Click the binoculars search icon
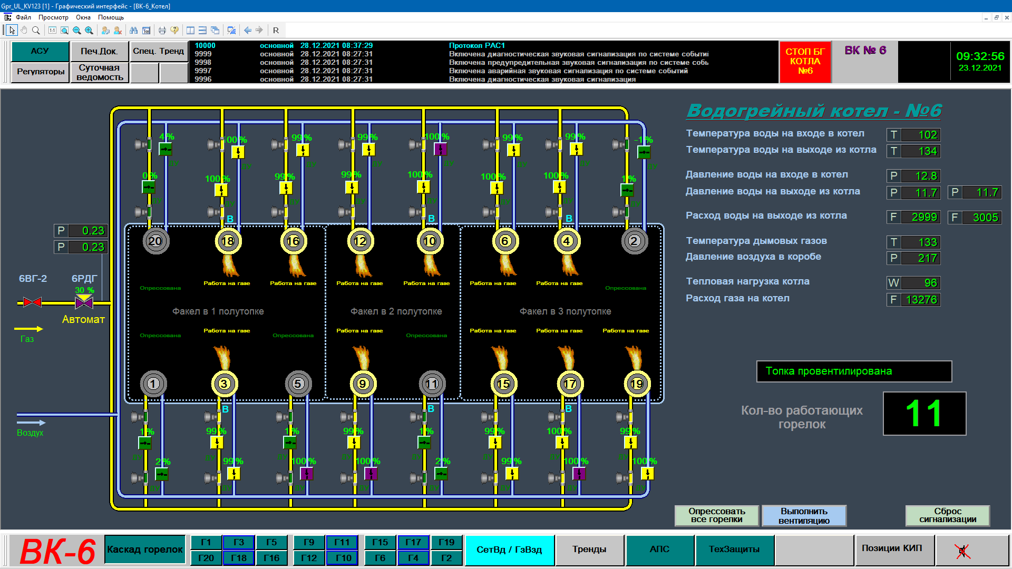The height and width of the screenshot is (569, 1012). (133, 31)
